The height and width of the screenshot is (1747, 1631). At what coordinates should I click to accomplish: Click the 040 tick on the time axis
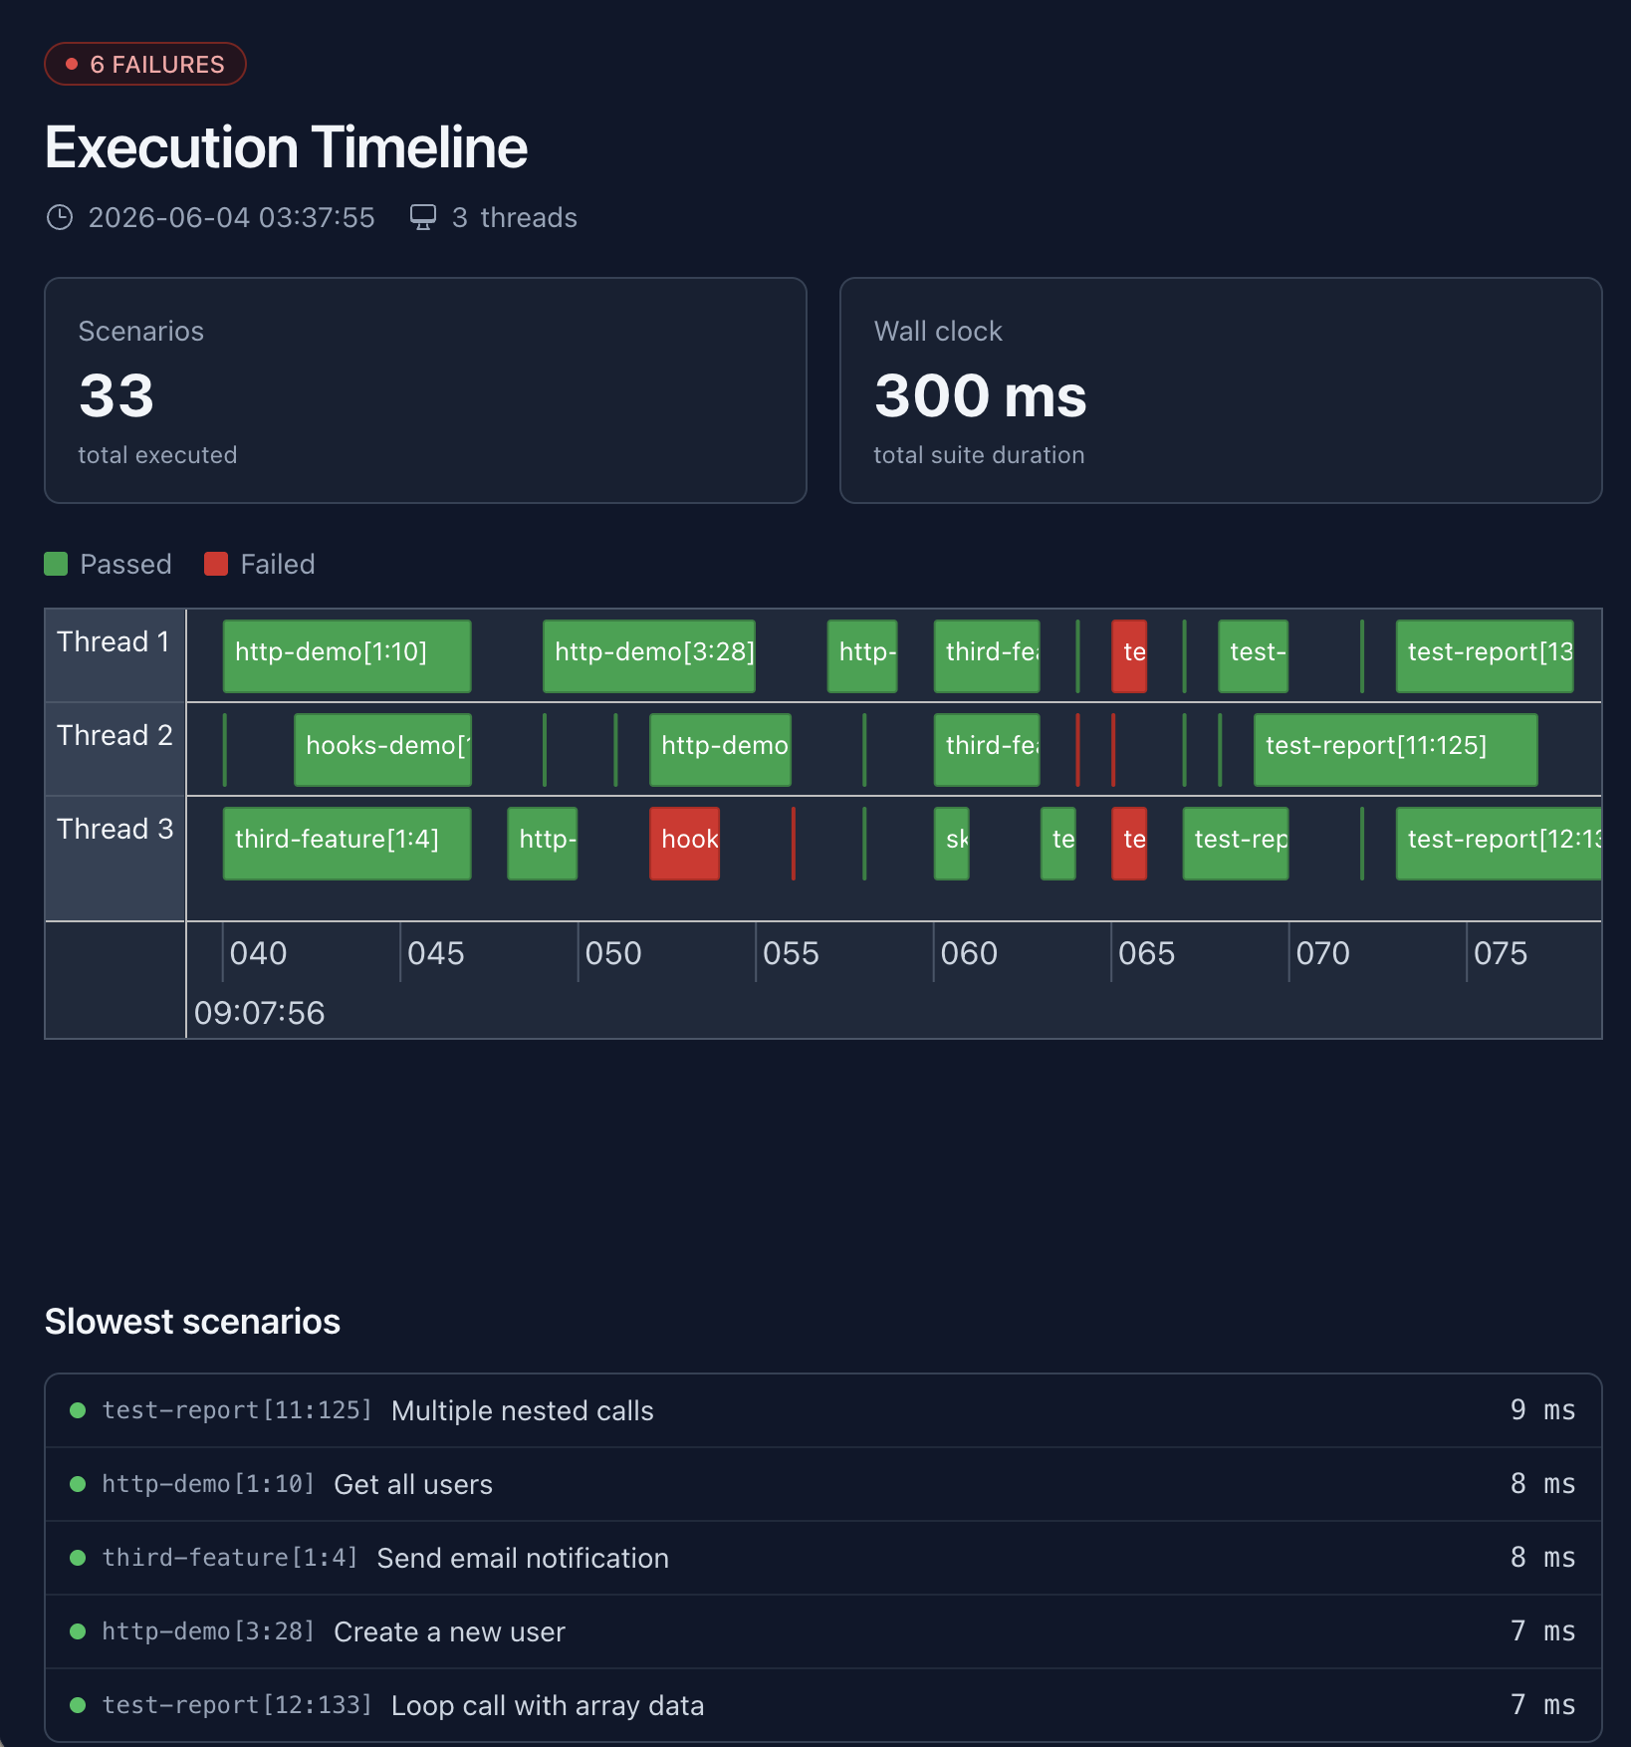click(x=258, y=953)
